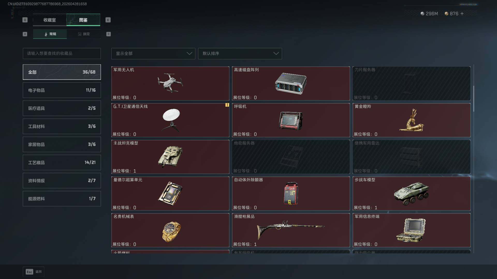This screenshot has width=497, height=279.
Task: Click the automated external defibrillator icon
Action: [291, 193]
